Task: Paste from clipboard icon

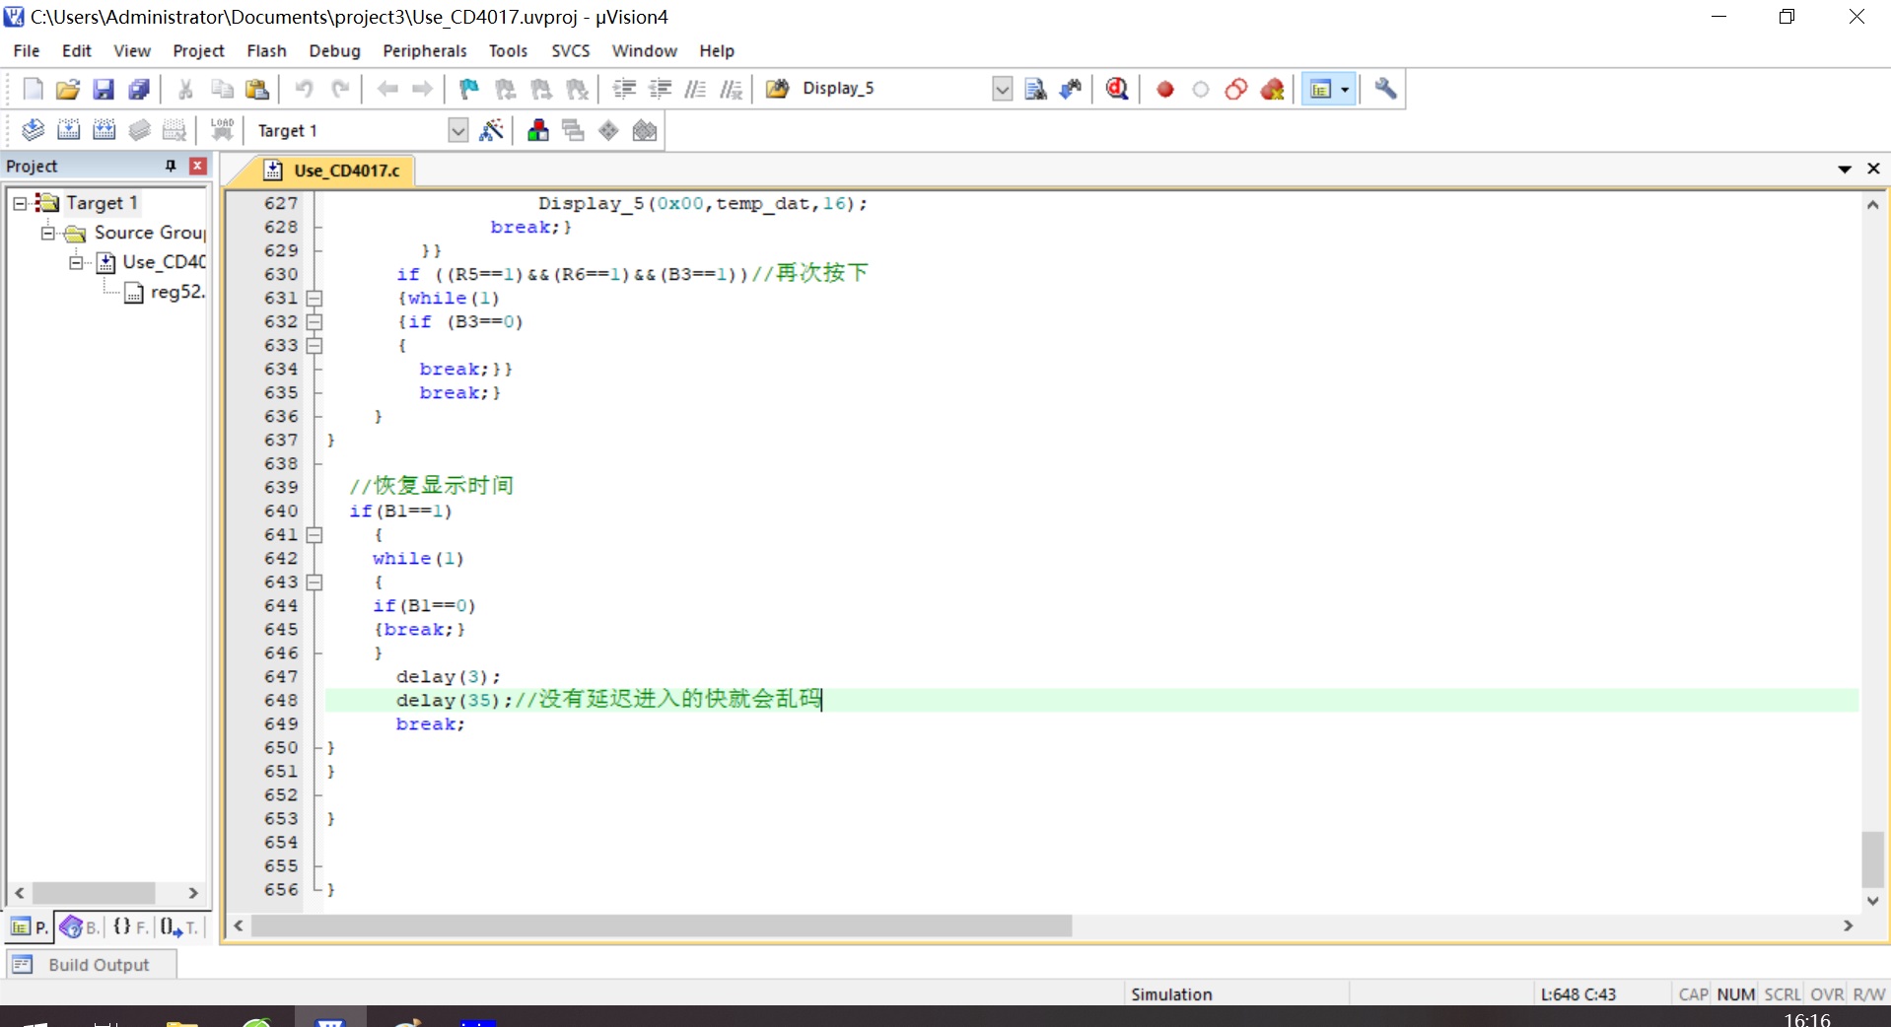Action: pyautogui.click(x=257, y=89)
